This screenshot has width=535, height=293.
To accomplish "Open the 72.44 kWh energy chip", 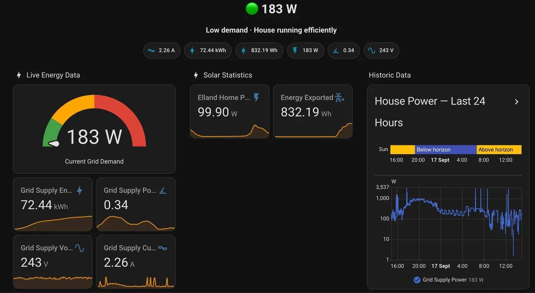I will (x=208, y=50).
